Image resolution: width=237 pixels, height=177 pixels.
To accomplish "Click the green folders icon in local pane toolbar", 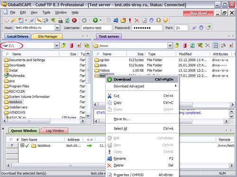I will pyautogui.click(x=87, y=45).
